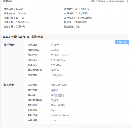Viewport: 131px width, 128px height.
Task: Click the 0.01MPa value in 技术参数
Action: 56,65
